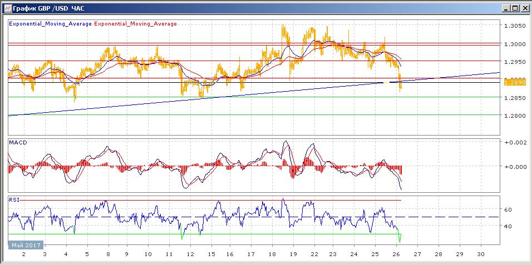Click the +0.002 MACD scale value
The width and height of the screenshot is (532, 265).
point(515,143)
